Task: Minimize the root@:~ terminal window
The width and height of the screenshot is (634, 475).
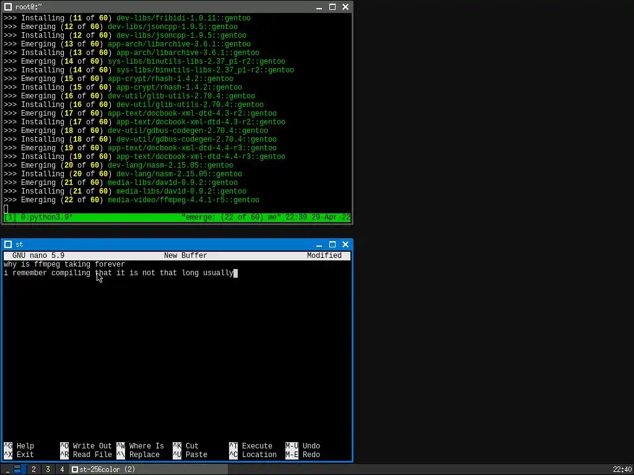Action: click(x=319, y=7)
